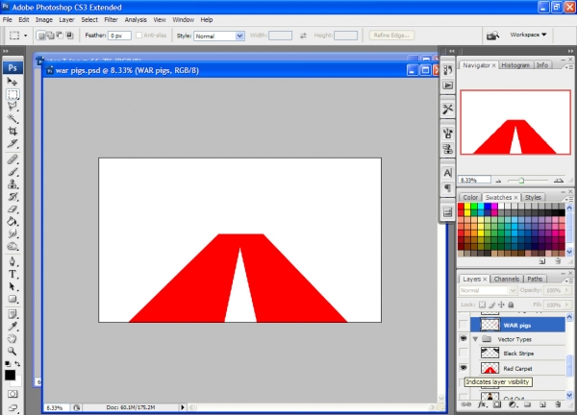Select the Clone Stamp tool
The image size is (577, 415).
pos(13,183)
